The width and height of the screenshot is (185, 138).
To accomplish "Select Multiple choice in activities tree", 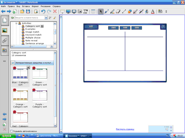I will pyautogui.click(x=33, y=38).
